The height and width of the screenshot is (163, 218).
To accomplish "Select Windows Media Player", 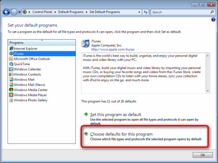I will pos(30,95).
